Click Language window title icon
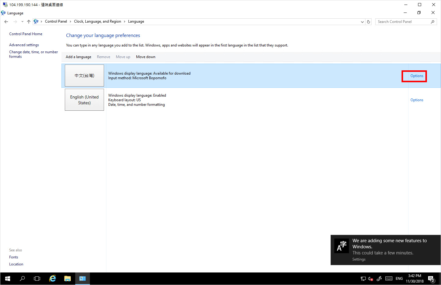441x285 pixels. click(3, 13)
